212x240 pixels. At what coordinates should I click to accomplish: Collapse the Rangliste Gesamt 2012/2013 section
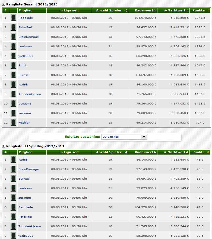(x=4, y=5)
